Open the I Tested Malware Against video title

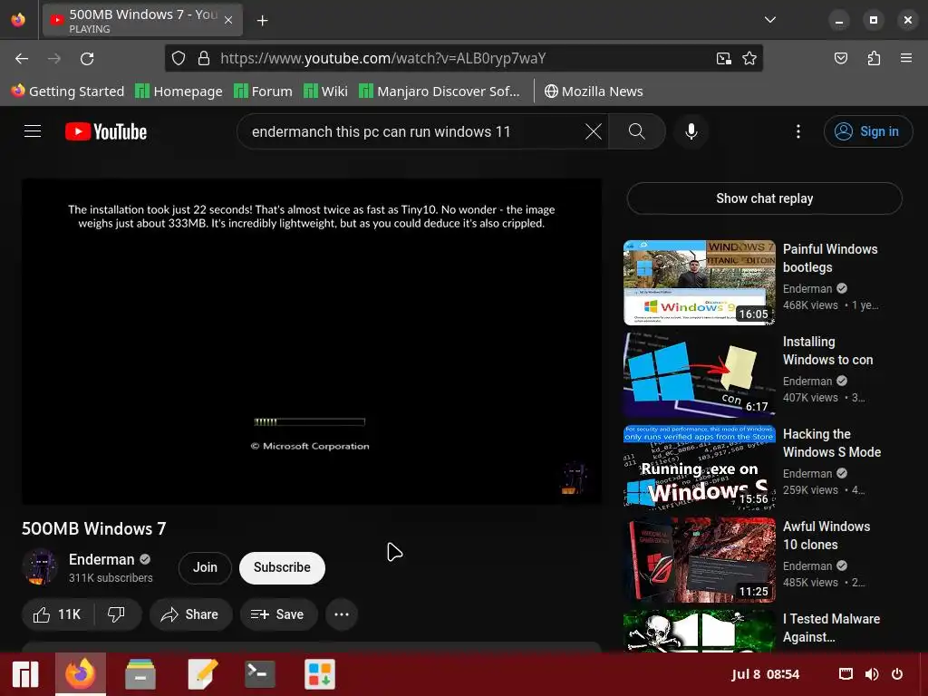(x=831, y=628)
